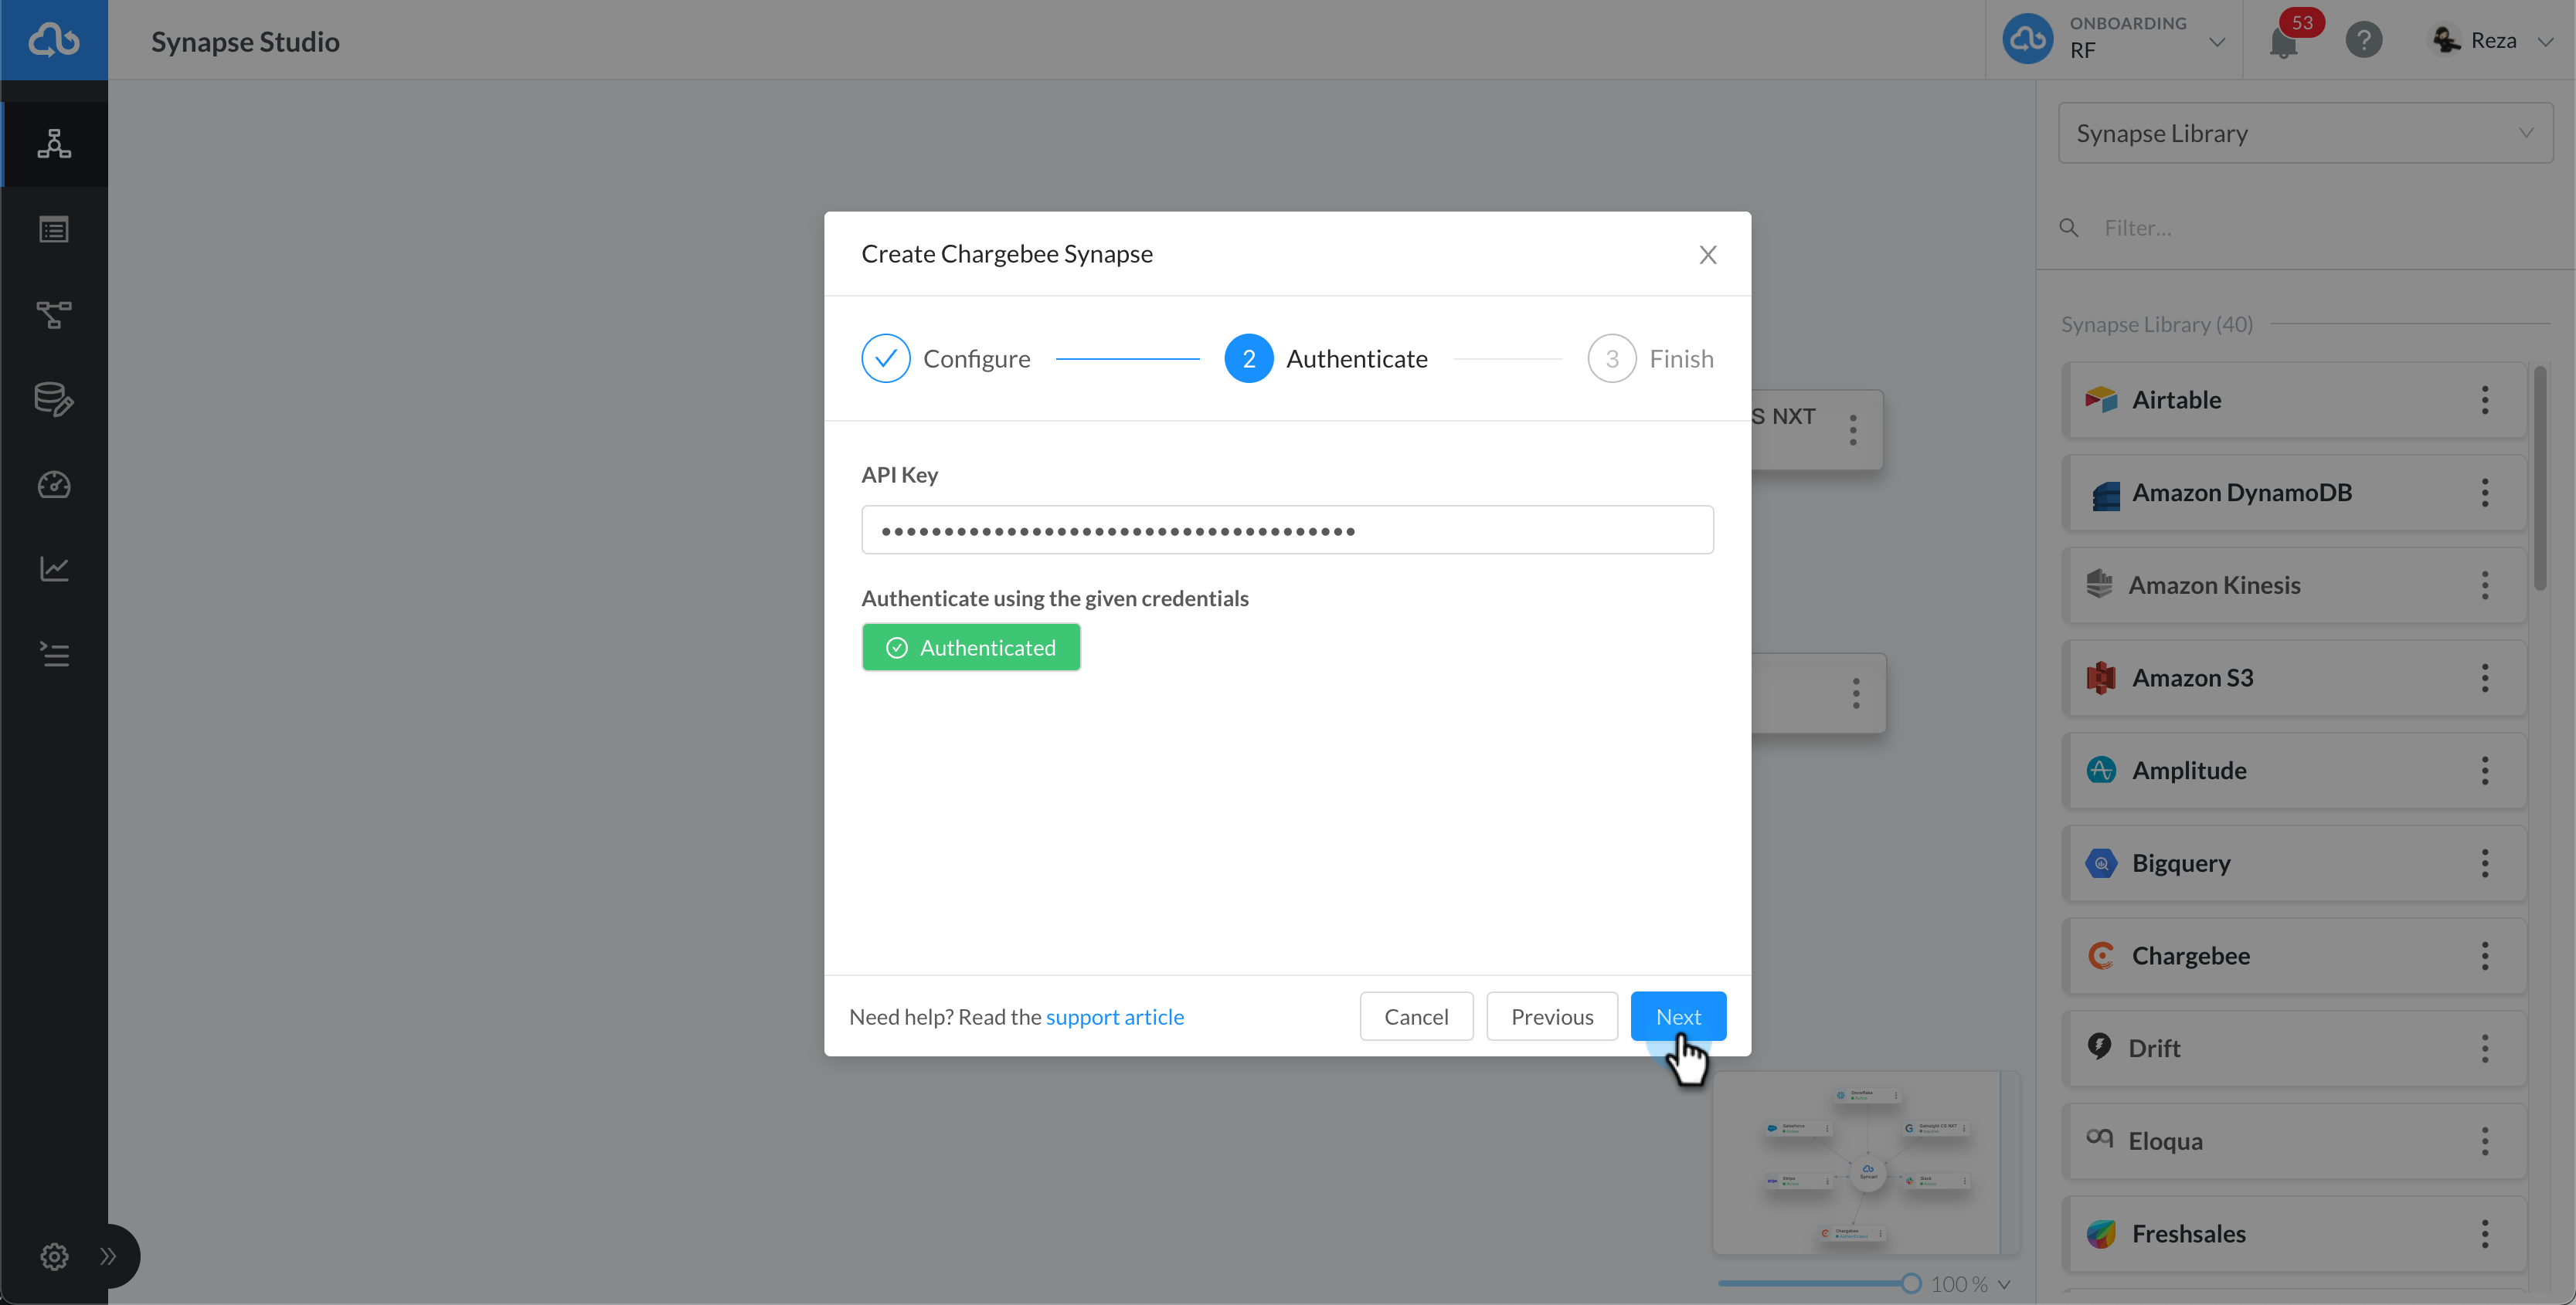
Task: Click the library panel scrollbar
Action: coord(2541,478)
